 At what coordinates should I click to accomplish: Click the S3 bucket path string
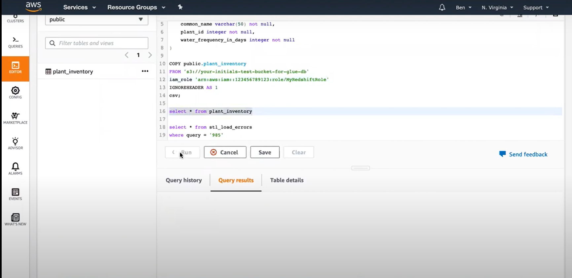click(x=246, y=72)
